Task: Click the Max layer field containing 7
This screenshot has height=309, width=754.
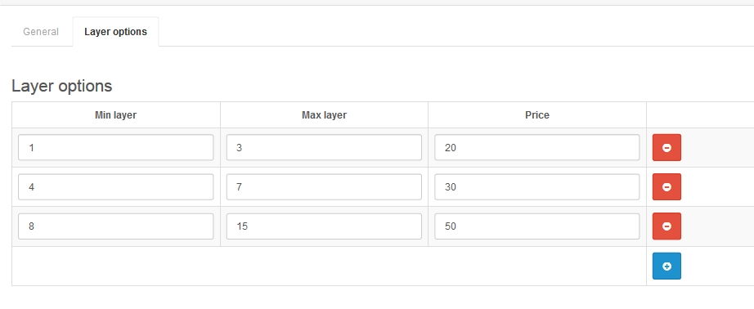Action: 324,187
